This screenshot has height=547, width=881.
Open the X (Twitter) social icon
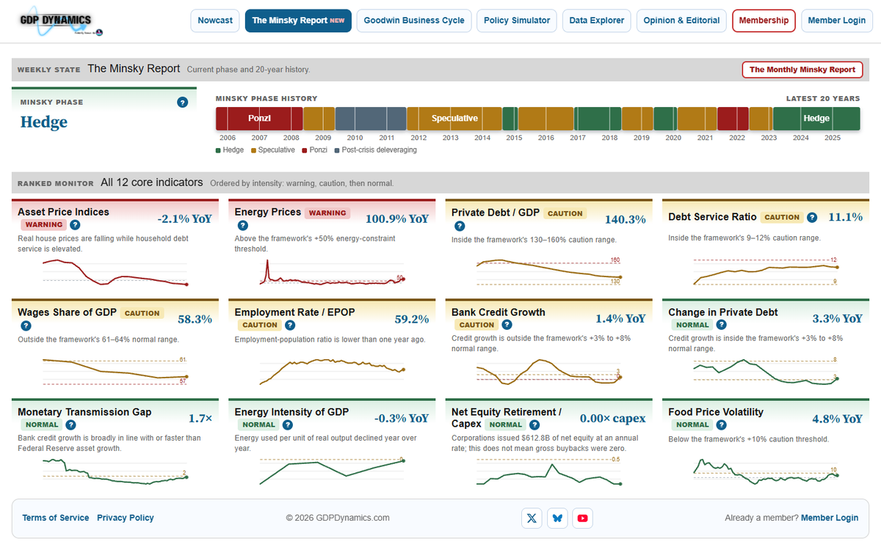(x=532, y=518)
